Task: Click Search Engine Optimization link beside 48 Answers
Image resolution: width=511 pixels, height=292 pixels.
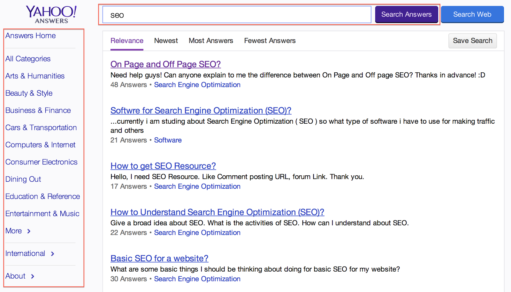Action: click(197, 85)
